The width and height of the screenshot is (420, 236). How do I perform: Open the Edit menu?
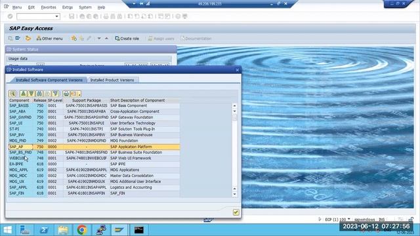(31, 7)
